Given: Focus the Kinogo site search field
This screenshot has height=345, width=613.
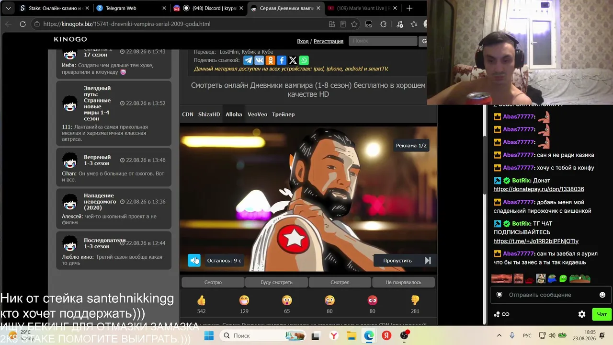Looking at the screenshot, I should [x=383, y=41].
